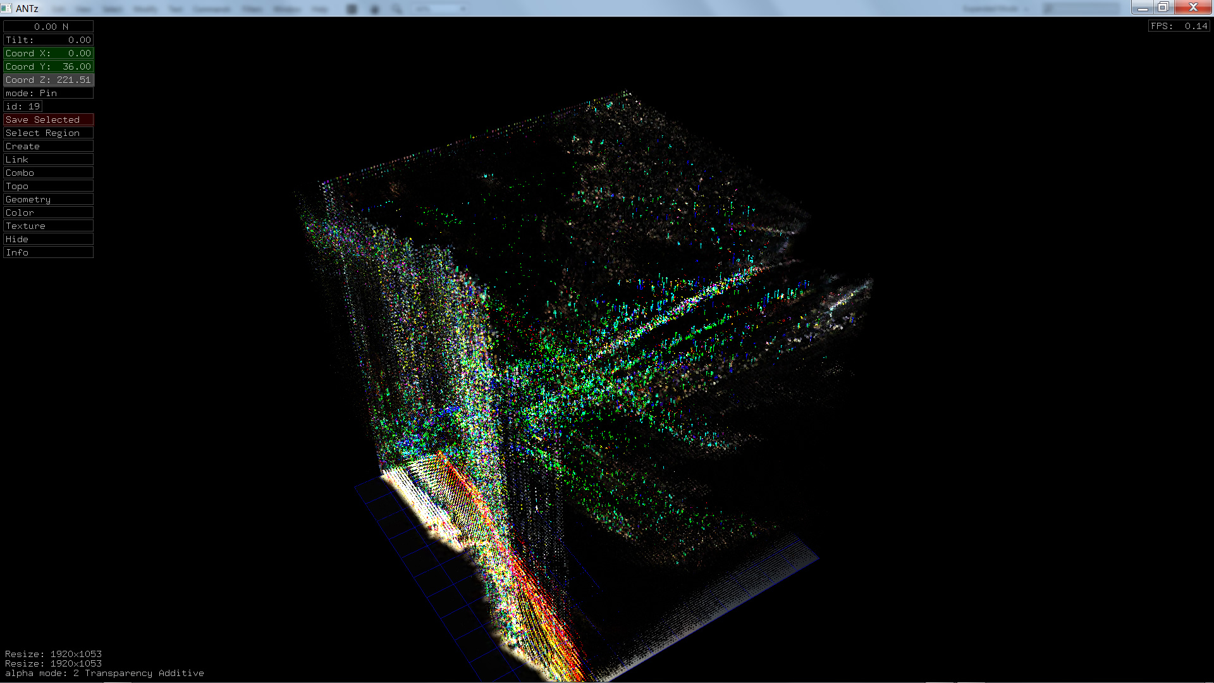Viewport: 1214px width, 683px height.
Task: Open the Info entry
Action: tap(48, 252)
